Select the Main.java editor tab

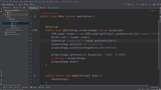click(33, 8)
